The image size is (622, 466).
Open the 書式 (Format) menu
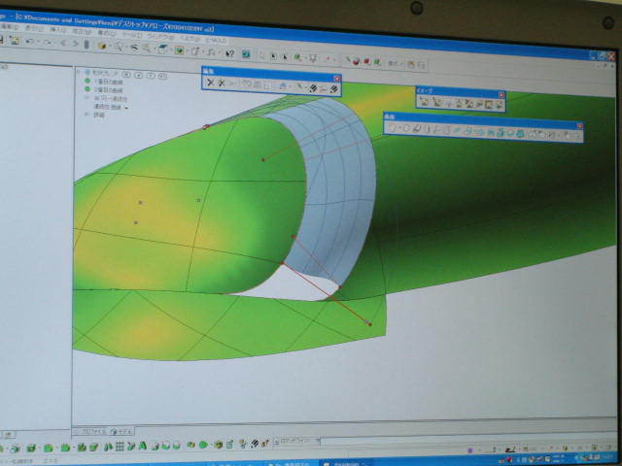coord(106,33)
